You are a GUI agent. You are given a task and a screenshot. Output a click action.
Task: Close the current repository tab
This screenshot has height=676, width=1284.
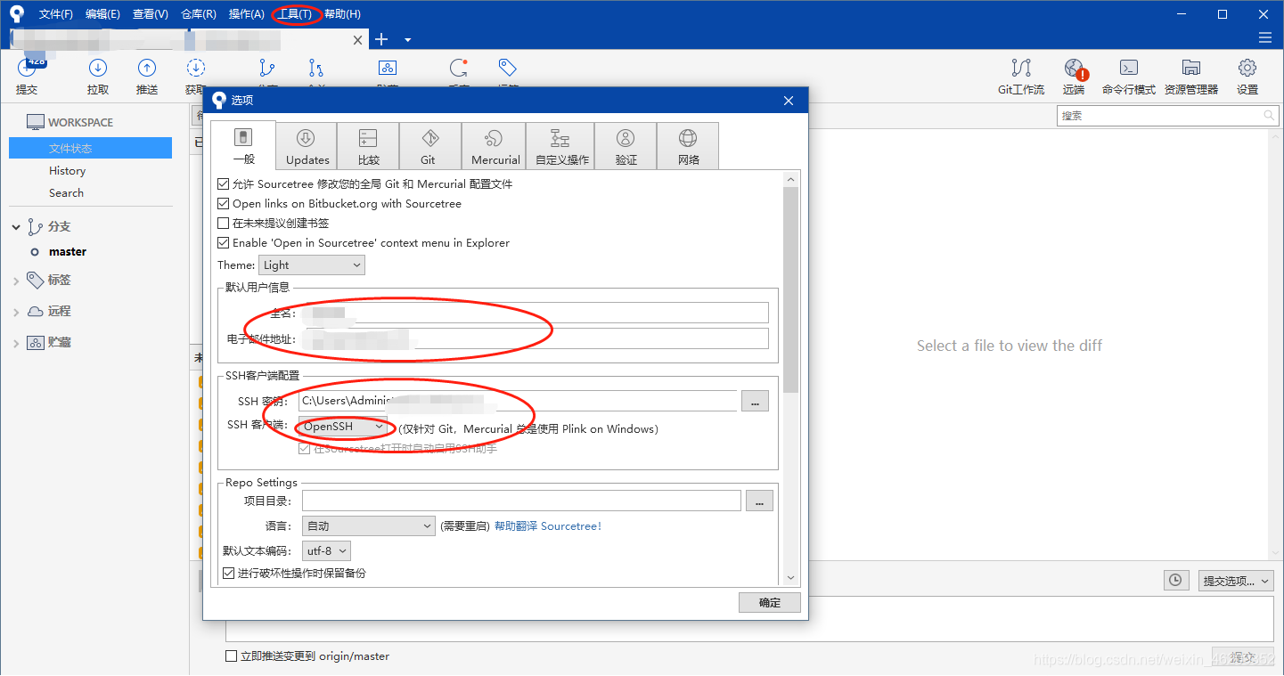358,40
